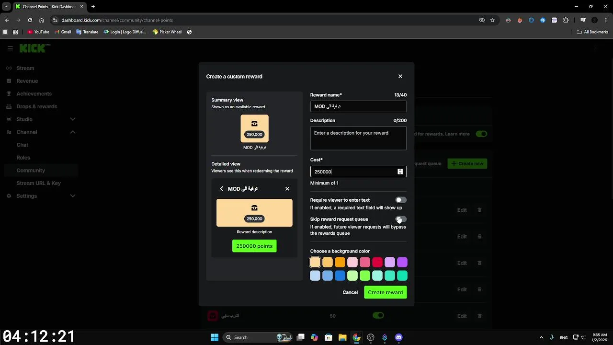Screen dimensions: 613x345
Task: Click the Cost field stepper arrows
Action: 400,172
